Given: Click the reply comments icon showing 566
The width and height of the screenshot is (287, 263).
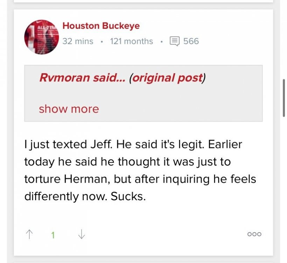Looking at the screenshot, I should [x=182, y=41].
